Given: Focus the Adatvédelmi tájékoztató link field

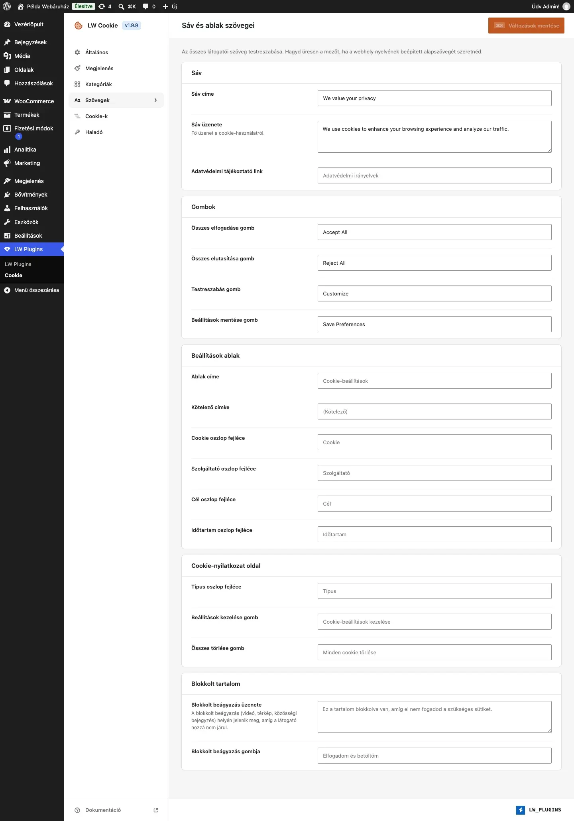Looking at the screenshot, I should tap(434, 175).
